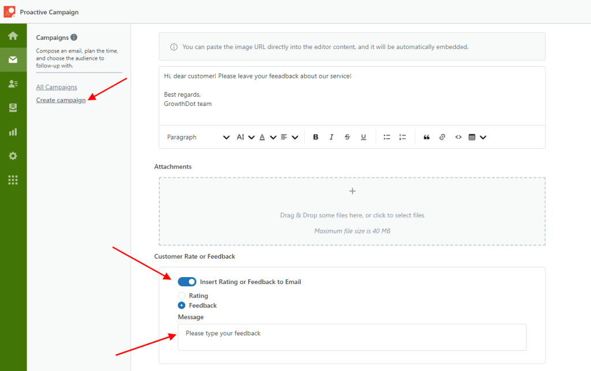Open Settings via the gear icon
The height and width of the screenshot is (371, 591).
12,156
